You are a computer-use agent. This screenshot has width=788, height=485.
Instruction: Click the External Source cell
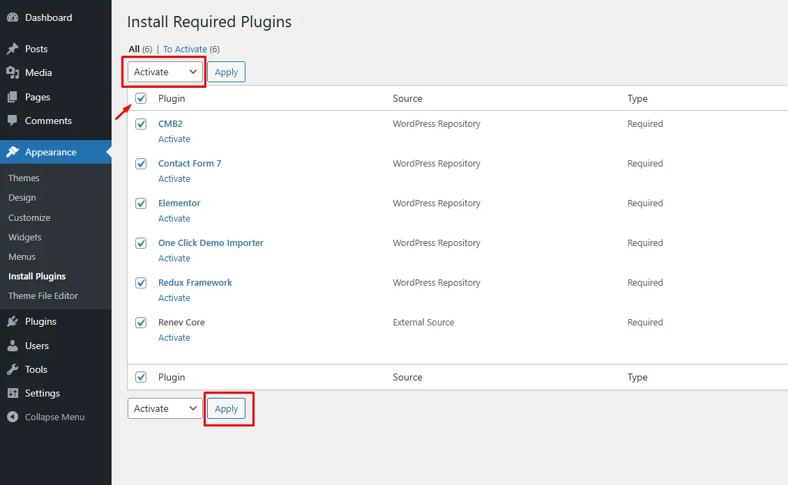point(423,323)
